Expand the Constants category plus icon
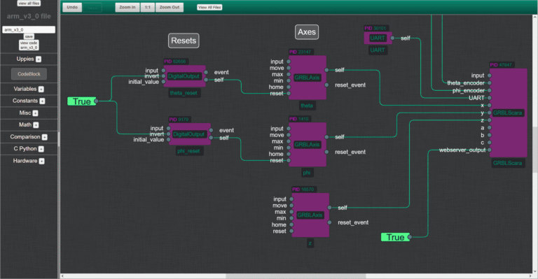The height and width of the screenshot is (279, 538). 42,101
